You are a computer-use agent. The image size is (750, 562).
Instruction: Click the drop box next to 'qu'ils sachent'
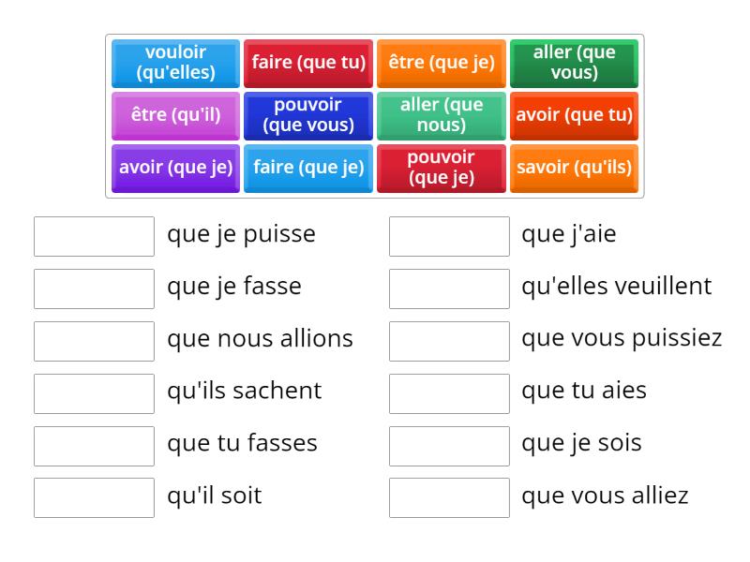94,393
